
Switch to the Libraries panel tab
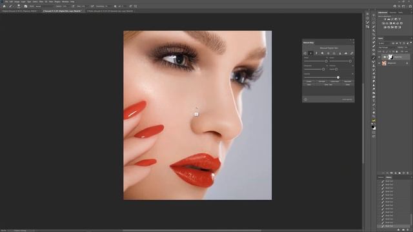(x=393, y=12)
